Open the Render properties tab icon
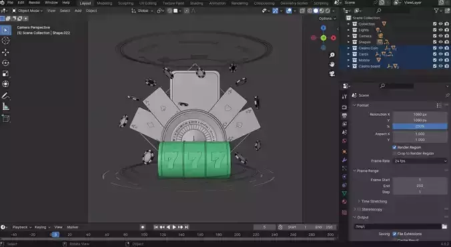Screen dimensions: 451x247 (x=344, y=107)
